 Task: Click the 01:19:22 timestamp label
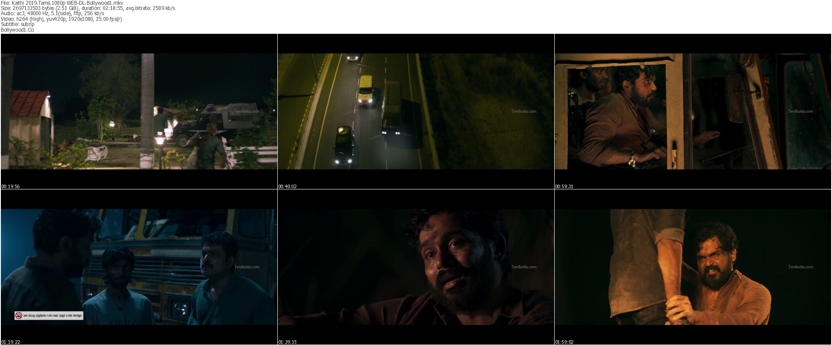(x=10, y=342)
